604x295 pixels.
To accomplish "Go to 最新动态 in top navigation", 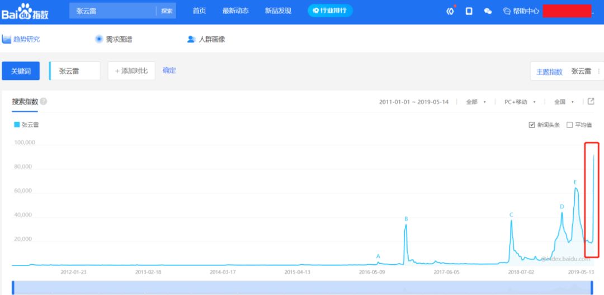I will pyautogui.click(x=235, y=11).
